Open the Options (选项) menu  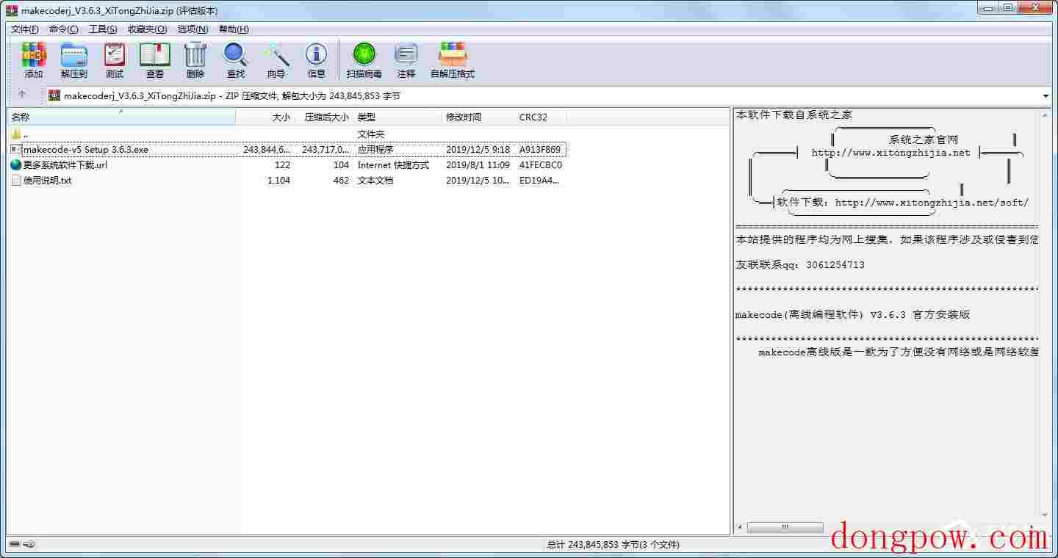tap(193, 29)
